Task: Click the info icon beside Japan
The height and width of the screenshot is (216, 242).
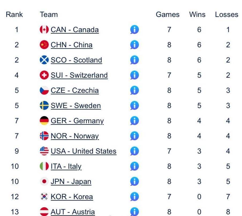Action: (134, 182)
